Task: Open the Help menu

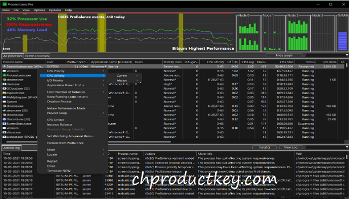Action: point(69,10)
